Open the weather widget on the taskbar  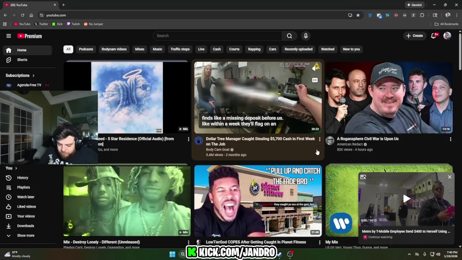click(17, 254)
